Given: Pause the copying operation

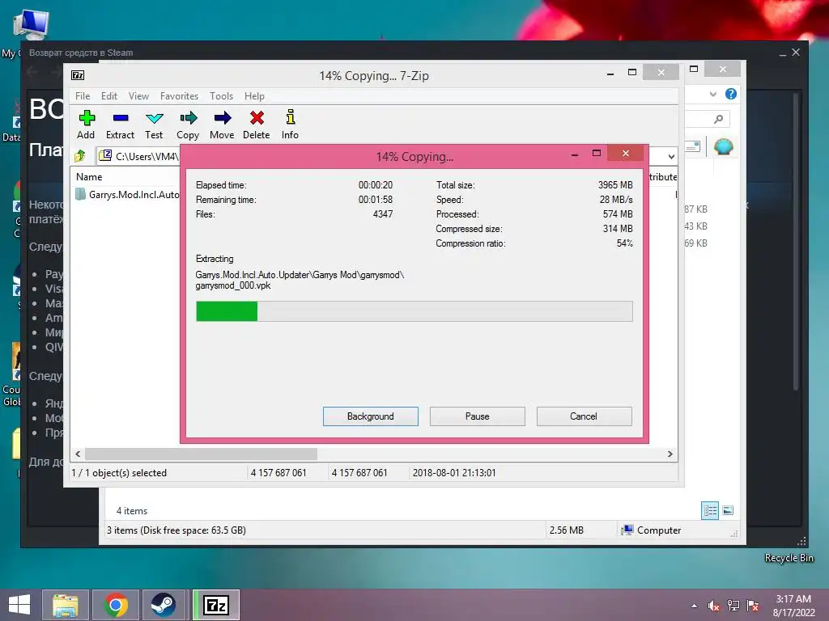Looking at the screenshot, I should click(x=478, y=416).
